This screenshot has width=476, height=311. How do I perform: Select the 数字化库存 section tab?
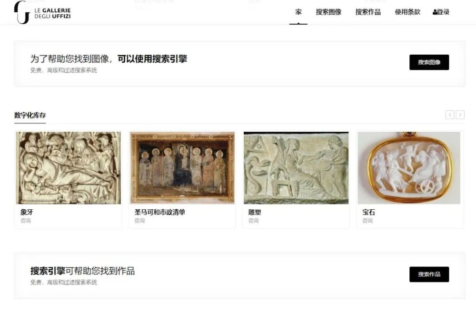click(x=30, y=115)
